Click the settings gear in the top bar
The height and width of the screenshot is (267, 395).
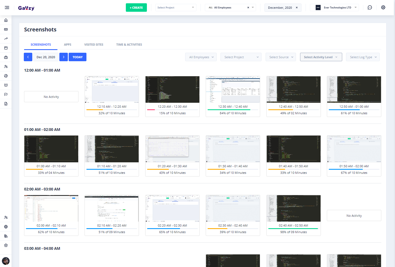click(x=383, y=8)
